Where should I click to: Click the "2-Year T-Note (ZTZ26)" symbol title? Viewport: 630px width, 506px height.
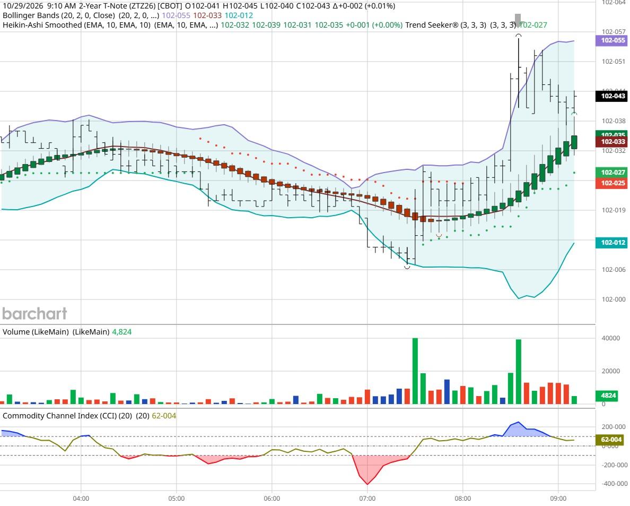pyautogui.click(x=117, y=6)
